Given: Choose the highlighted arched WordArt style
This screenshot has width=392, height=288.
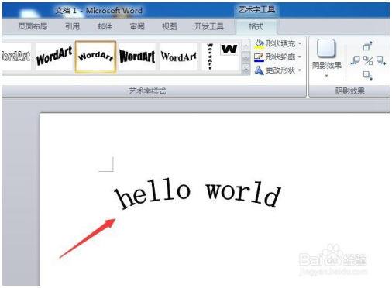Looking at the screenshot, I should click(95, 57).
